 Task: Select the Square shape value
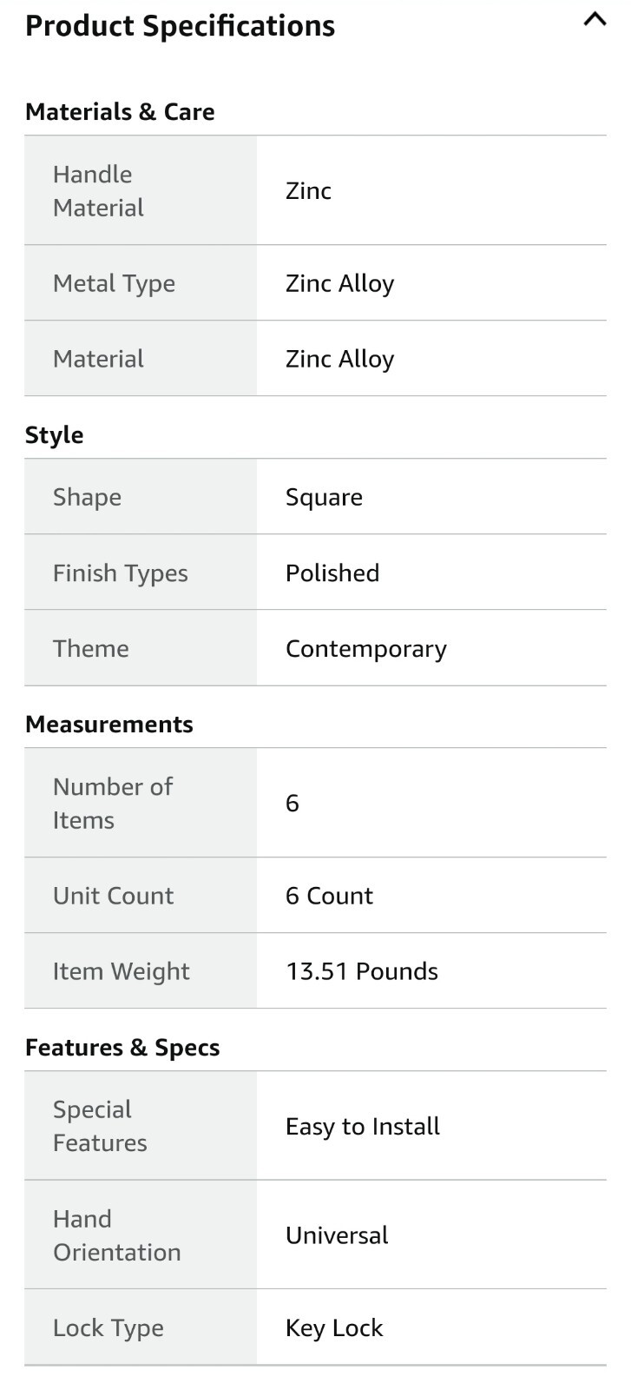tap(324, 497)
